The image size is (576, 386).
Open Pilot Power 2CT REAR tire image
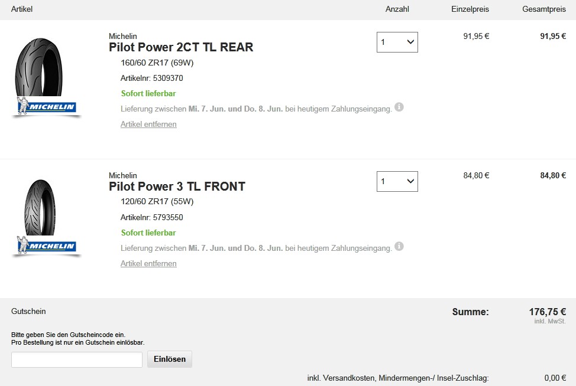(39, 68)
